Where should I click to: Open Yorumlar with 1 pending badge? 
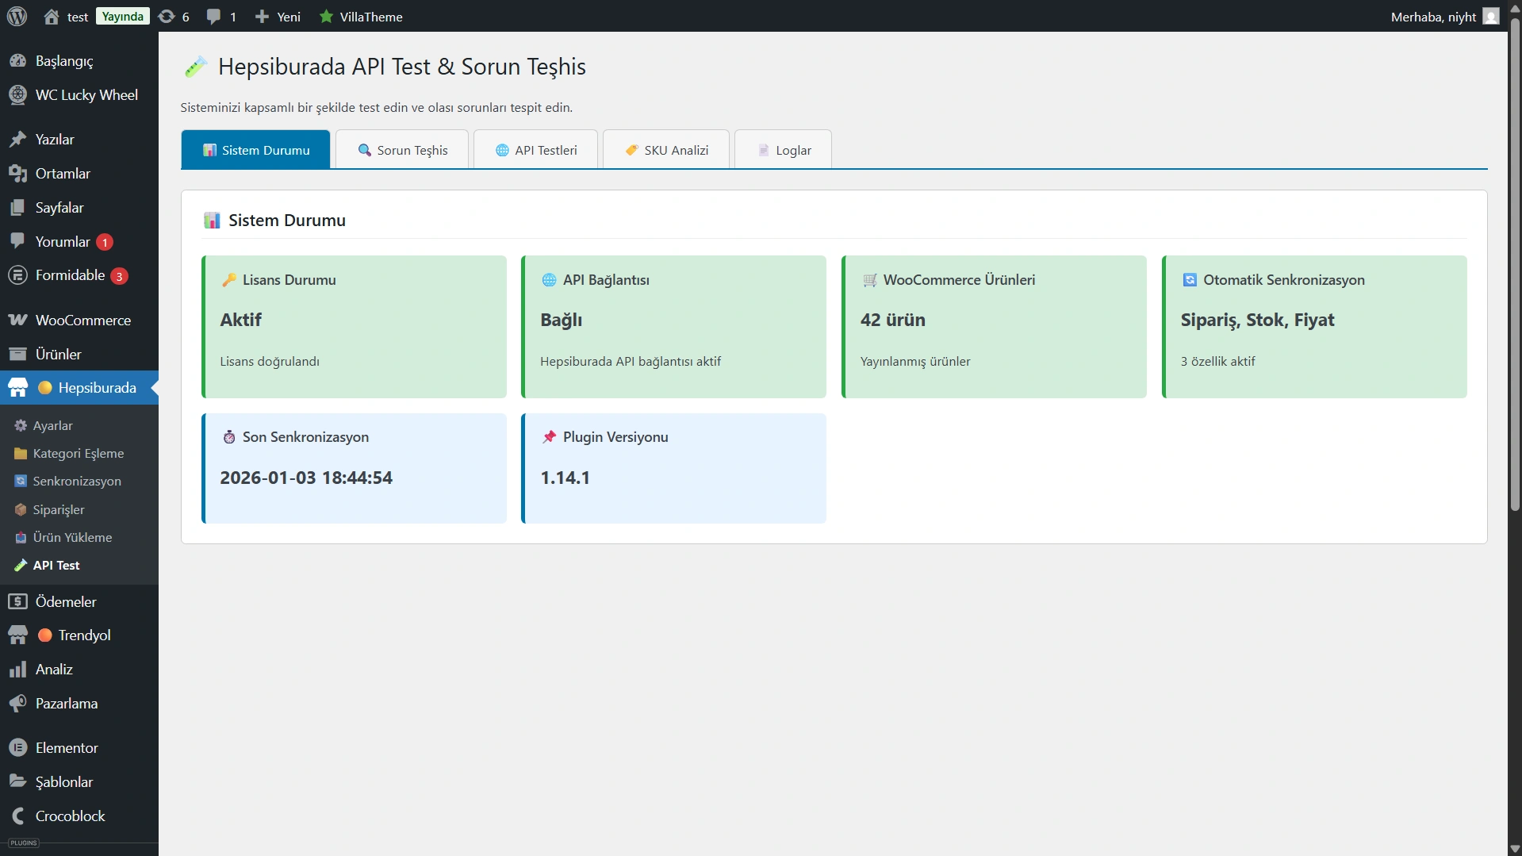tap(63, 241)
